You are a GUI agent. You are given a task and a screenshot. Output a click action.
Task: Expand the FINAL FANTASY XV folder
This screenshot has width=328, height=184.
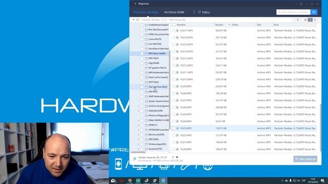click(138, 121)
